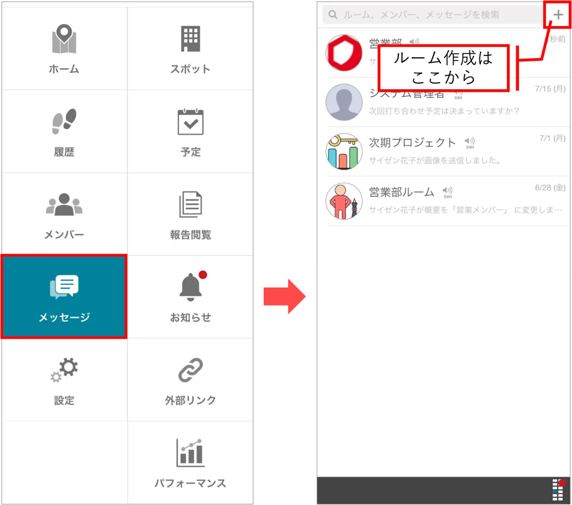Select the メッセージ menu tile
Screen dimensions: 572x505
click(x=64, y=297)
